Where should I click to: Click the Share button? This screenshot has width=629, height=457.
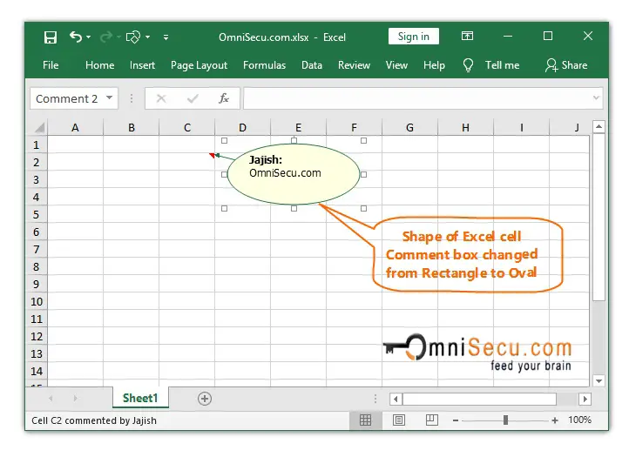tap(566, 65)
